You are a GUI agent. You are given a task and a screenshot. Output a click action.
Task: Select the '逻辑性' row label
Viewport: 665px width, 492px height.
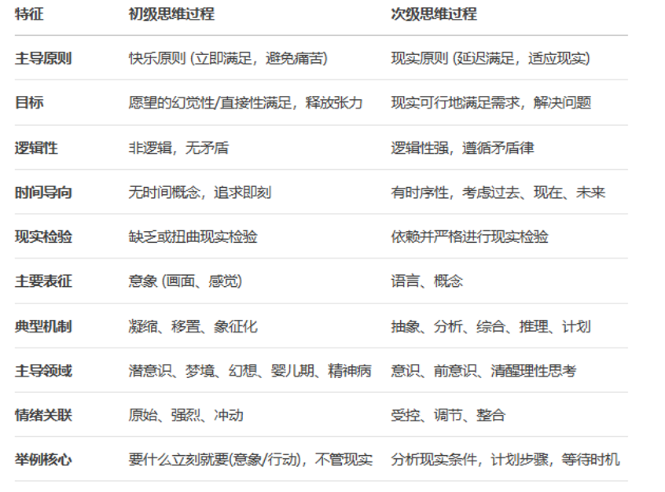pos(36,148)
